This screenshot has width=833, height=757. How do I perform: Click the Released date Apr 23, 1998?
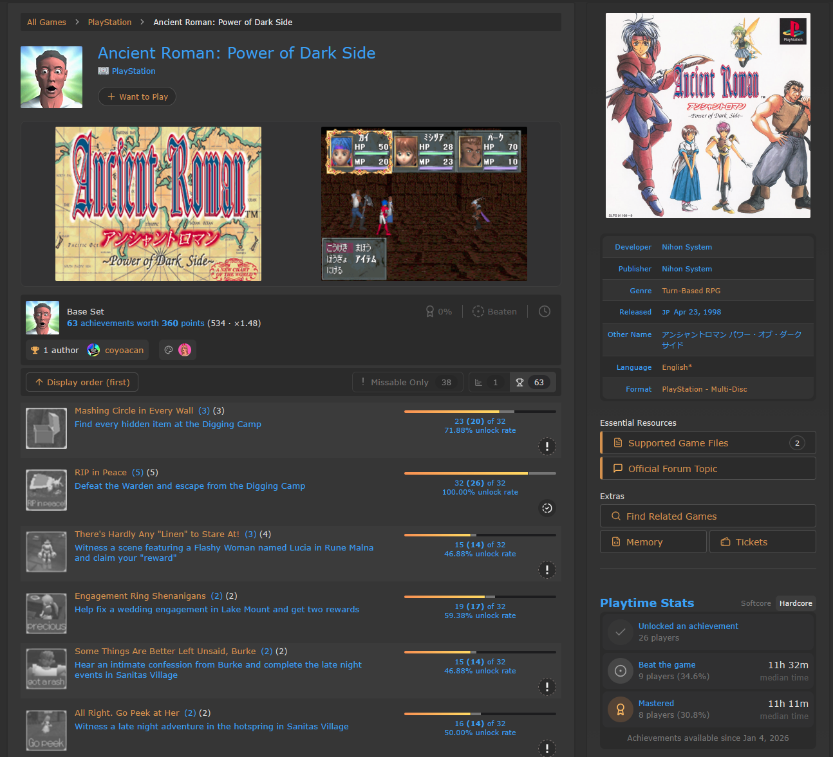tap(697, 312)
